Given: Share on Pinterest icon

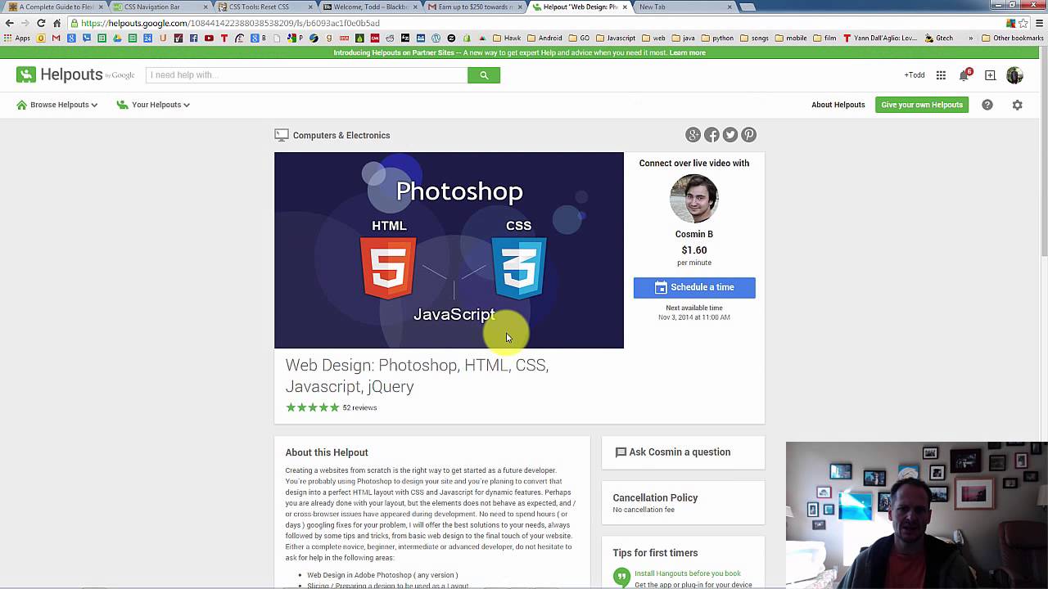Looking at the screenshot, I should point(748,135).
